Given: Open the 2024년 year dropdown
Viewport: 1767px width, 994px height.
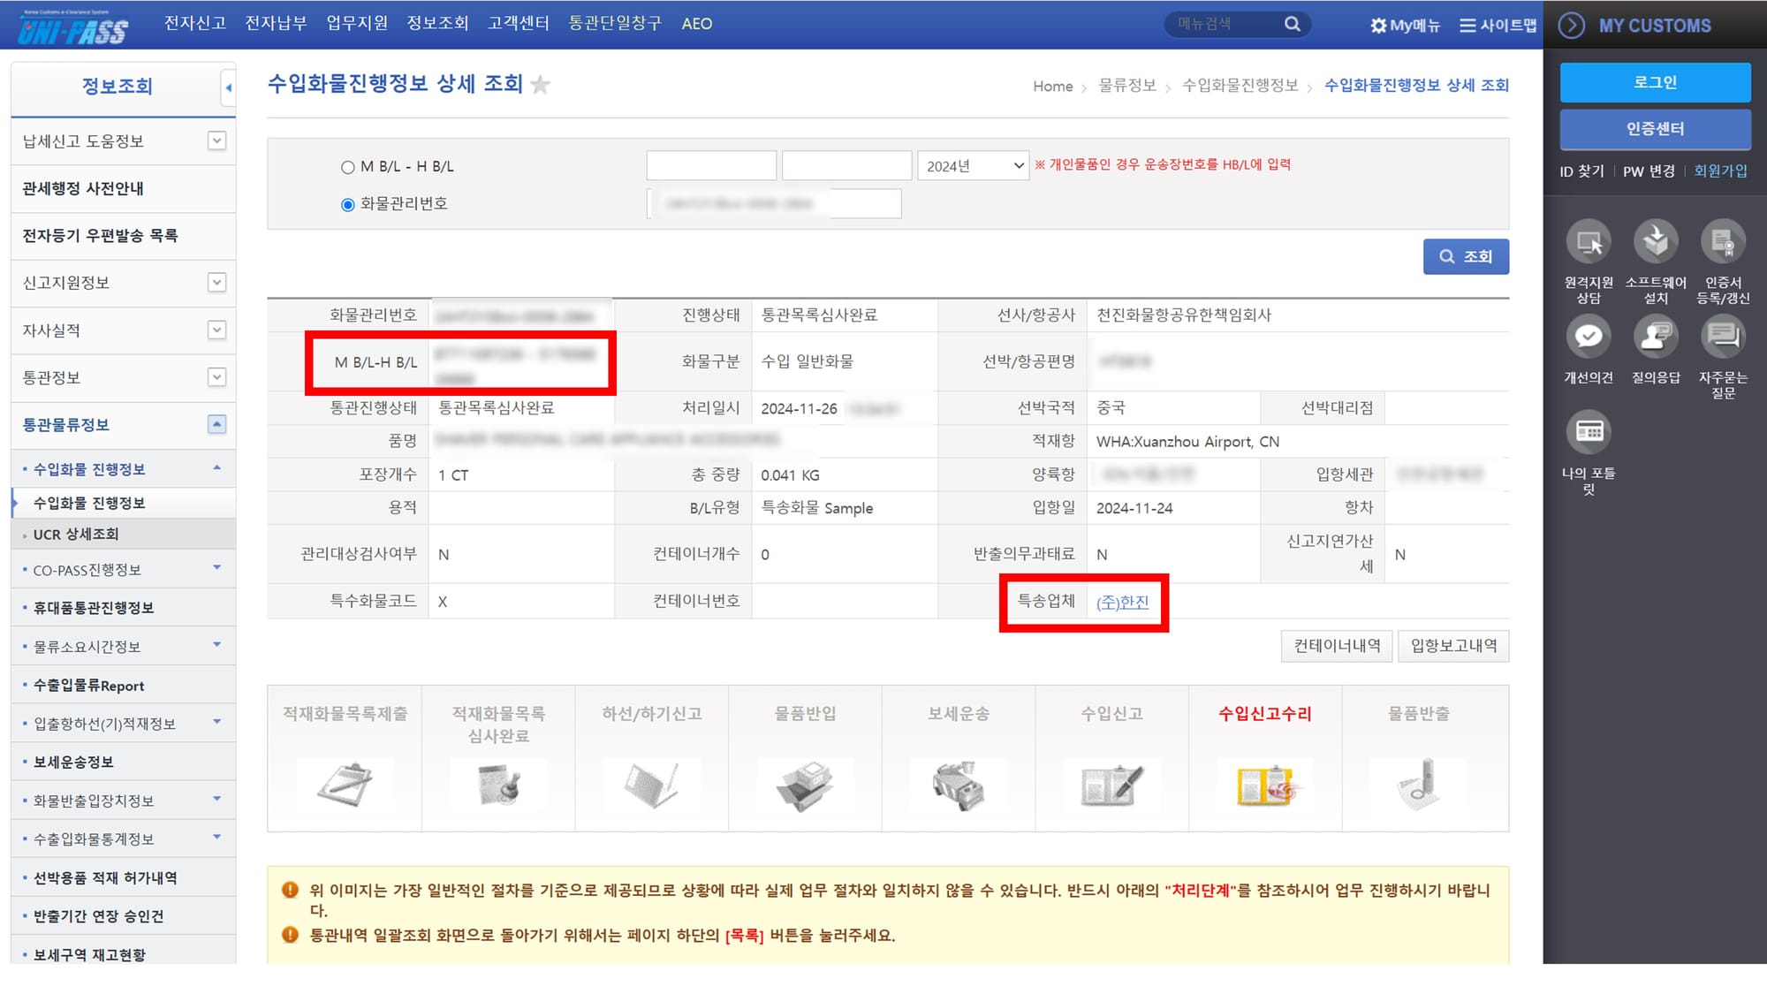Looking at the screenshot, I should click(973, 165).
